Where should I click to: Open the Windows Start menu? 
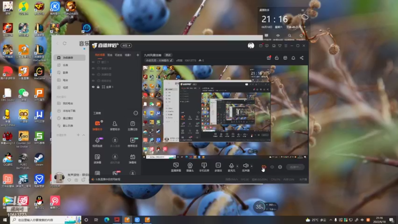(x=5, y=220)
